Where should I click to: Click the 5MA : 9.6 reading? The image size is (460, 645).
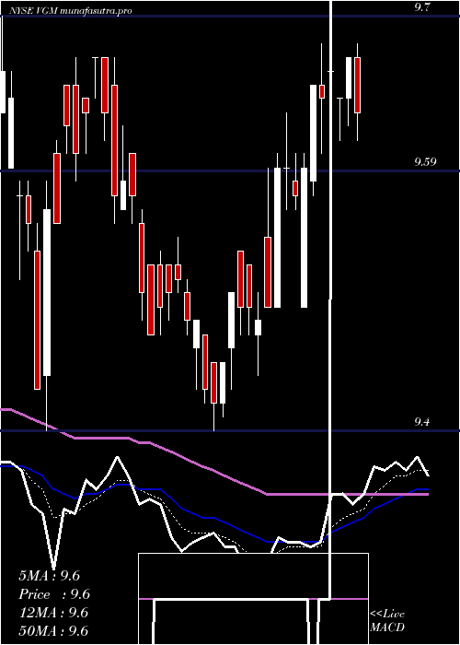pyautogui.click(x=50, y=576)
